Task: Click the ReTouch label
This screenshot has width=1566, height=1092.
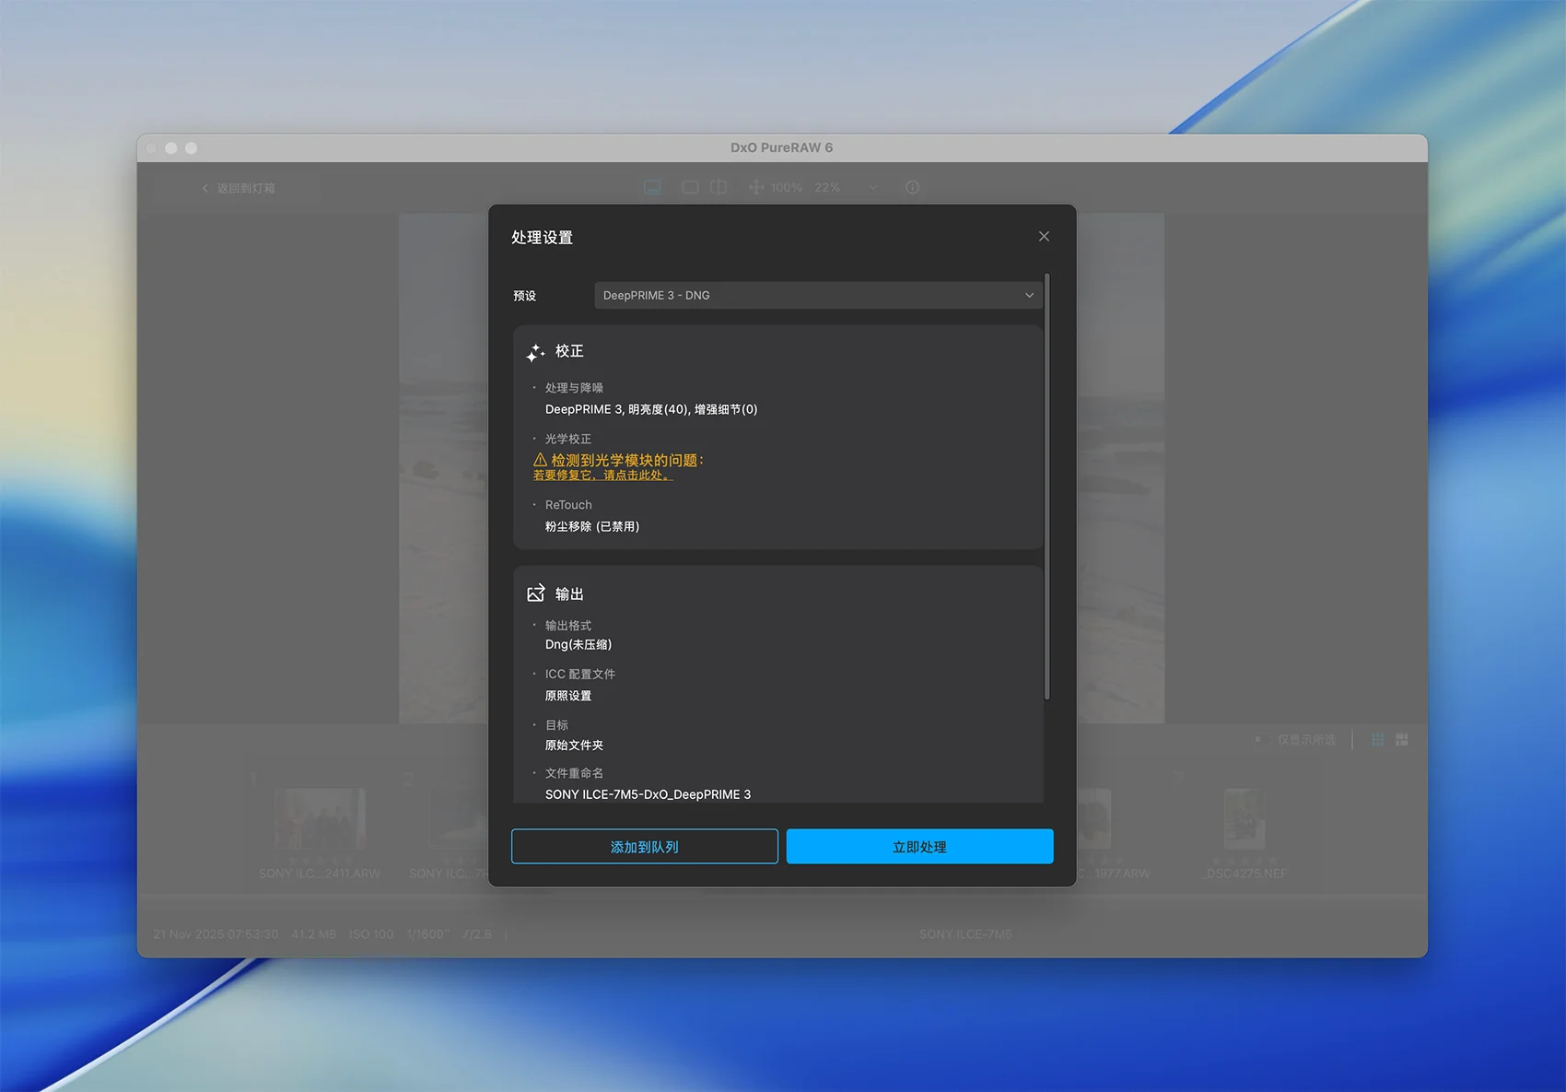Action: [568, 505]
